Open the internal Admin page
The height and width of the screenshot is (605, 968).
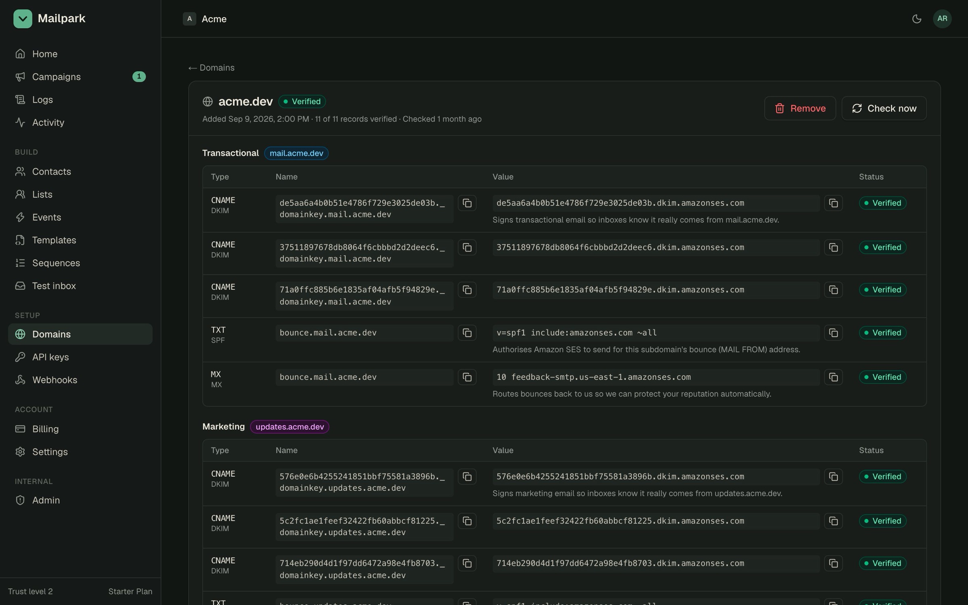click(80, 501)
